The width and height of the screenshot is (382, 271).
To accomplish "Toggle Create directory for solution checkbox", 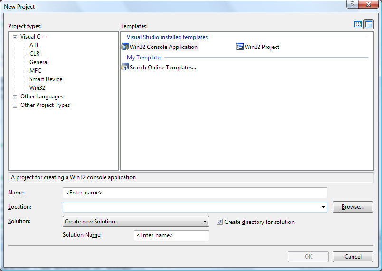I will (x=220, y=222).
